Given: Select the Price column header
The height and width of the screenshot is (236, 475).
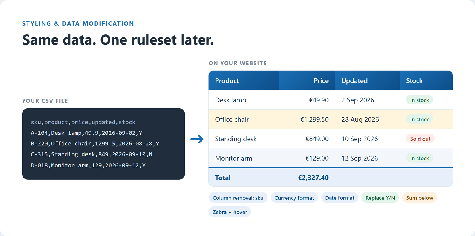Looking at the screenshot, I should [x=307, y=80].
